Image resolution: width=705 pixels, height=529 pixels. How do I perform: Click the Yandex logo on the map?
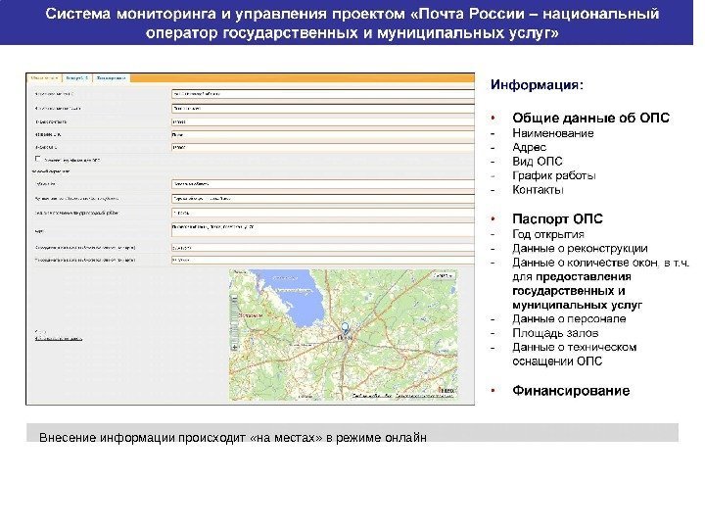click(x=447, y=391)
